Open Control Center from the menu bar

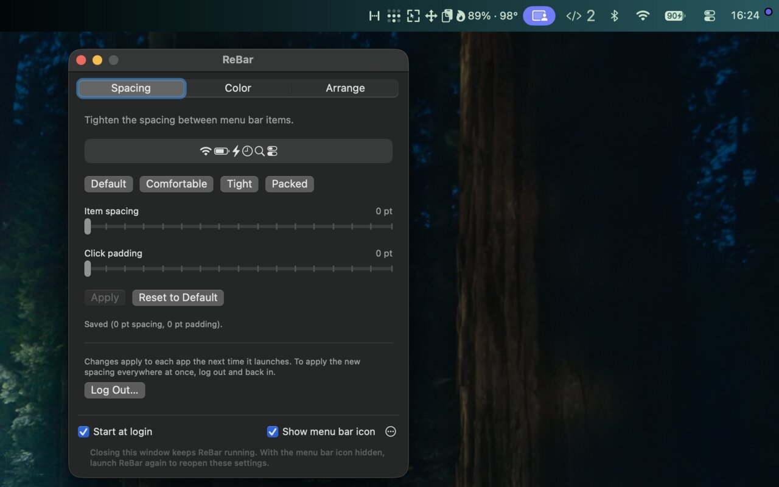[x=710, y=16]
